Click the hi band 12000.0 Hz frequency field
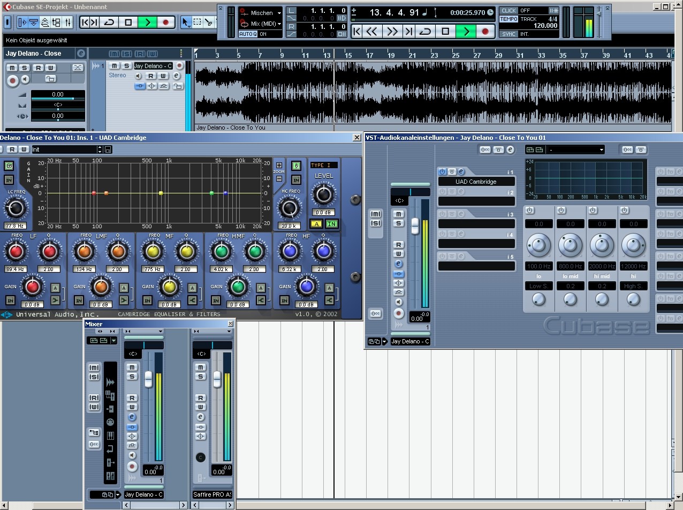683x510 pixels. [634, 266]
